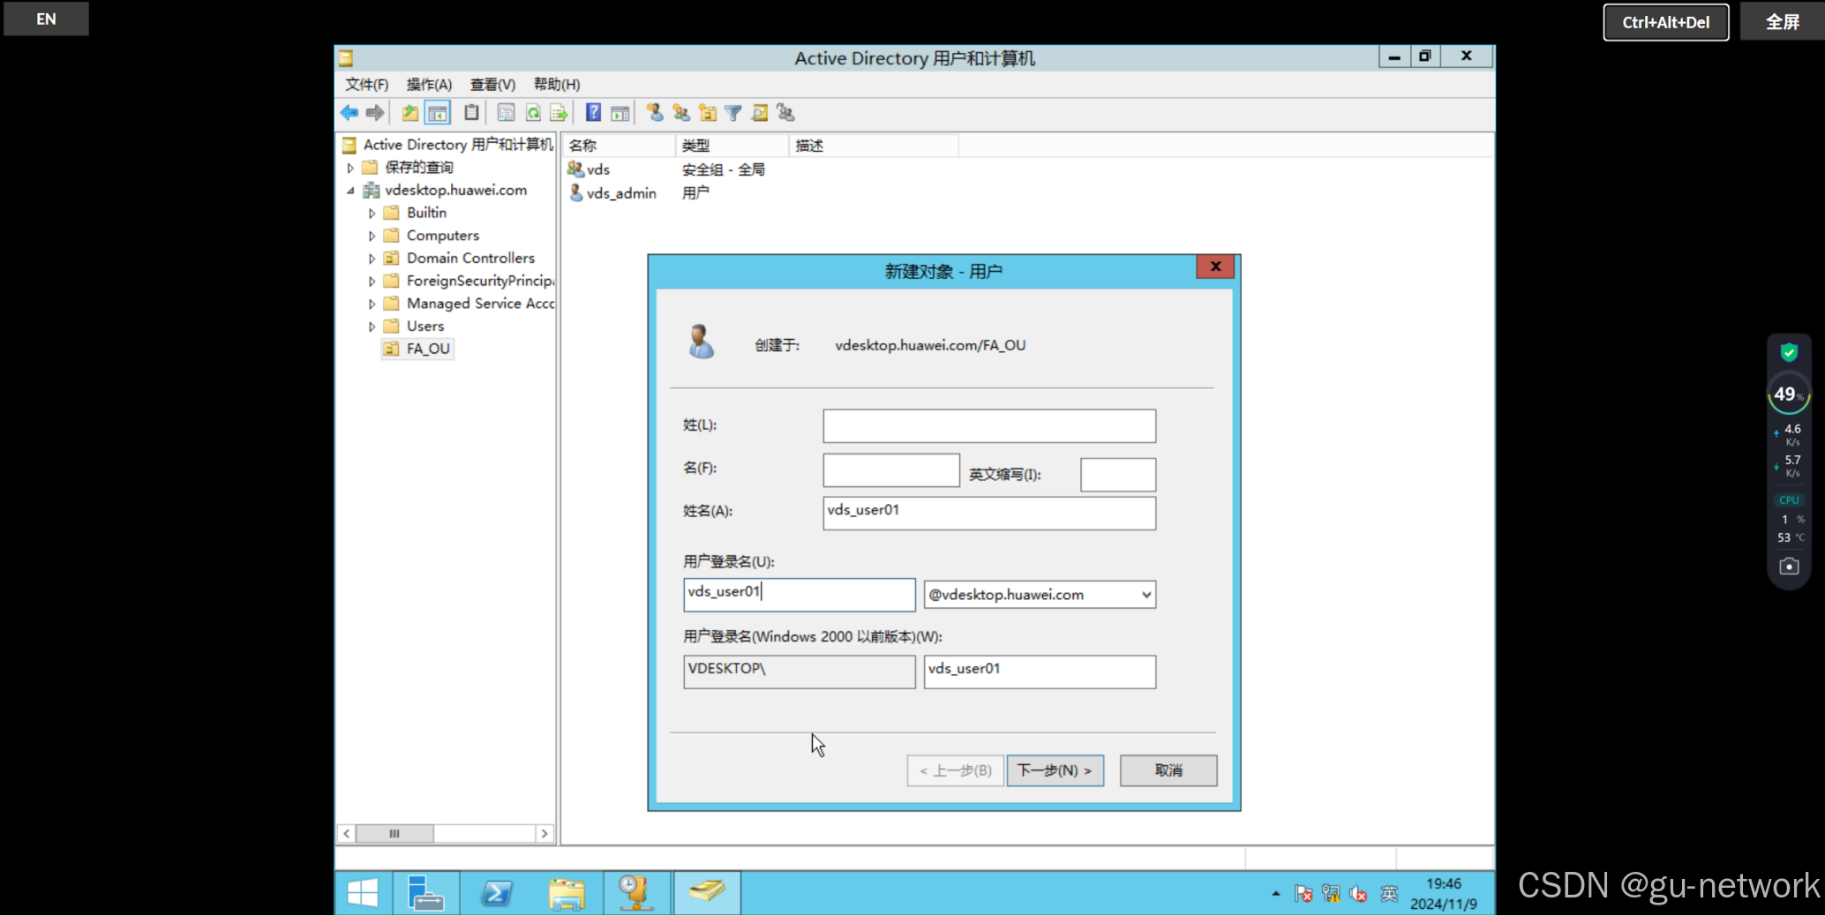
Task: Open the 操作(A) menu
Action: [429, 85]
